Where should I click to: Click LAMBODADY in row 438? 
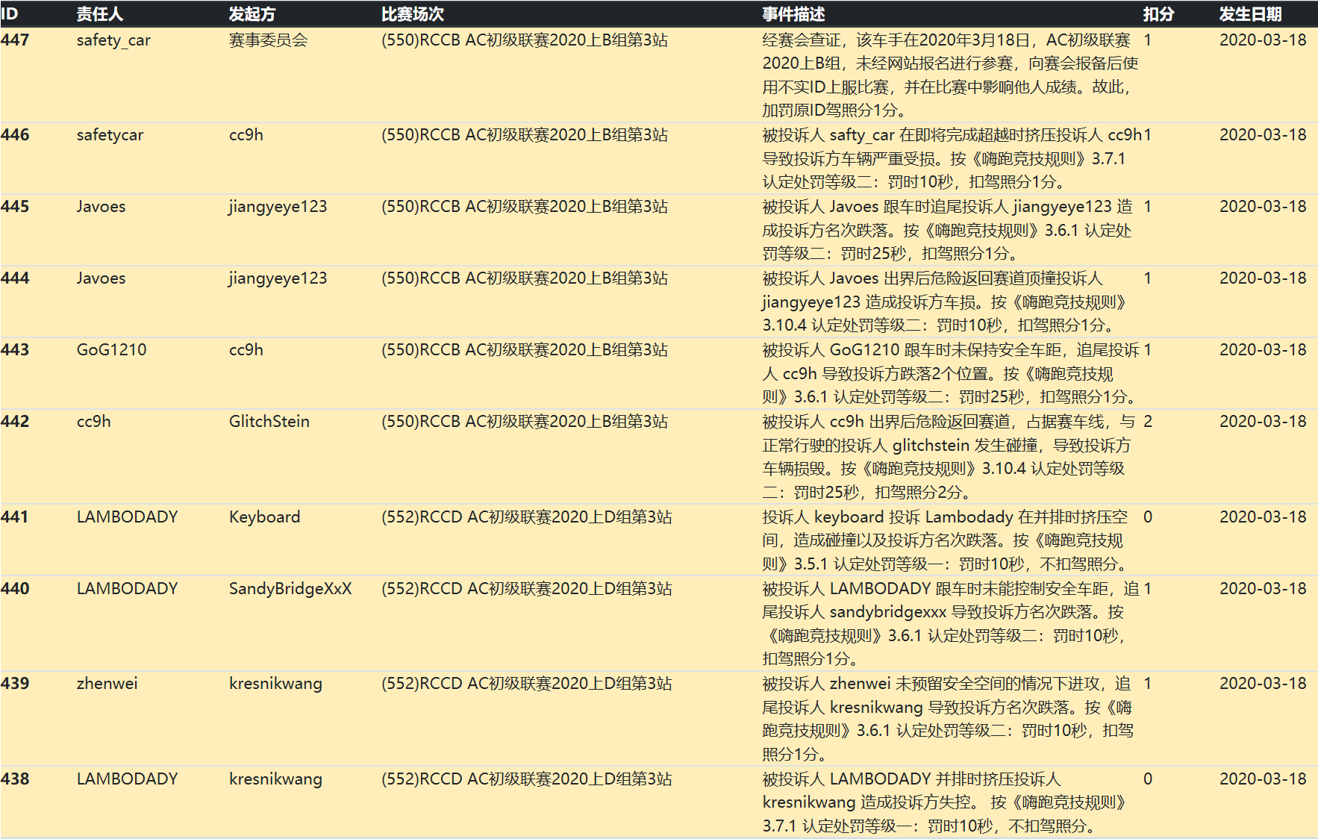[x=127, y=779]
